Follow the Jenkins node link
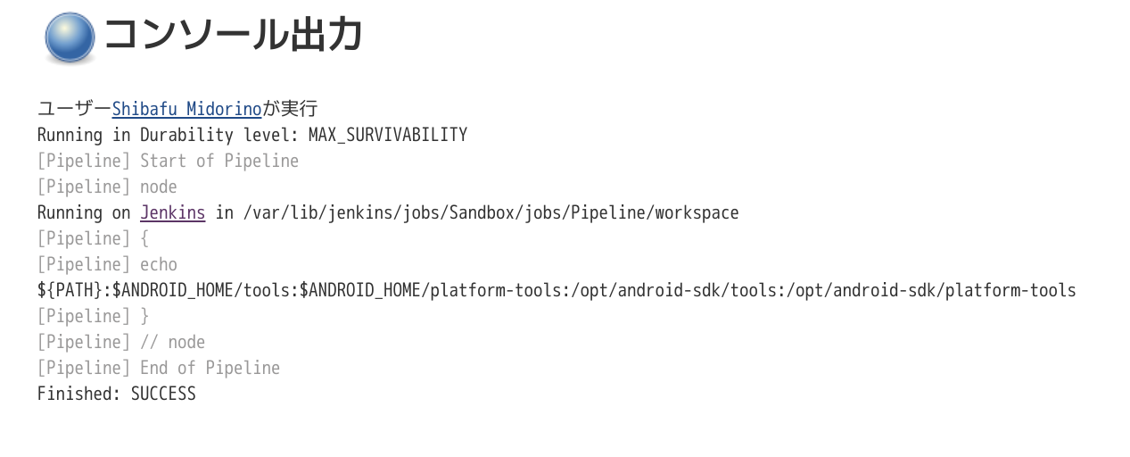This screenshot has height=457, width=1130. coord(172,212)
